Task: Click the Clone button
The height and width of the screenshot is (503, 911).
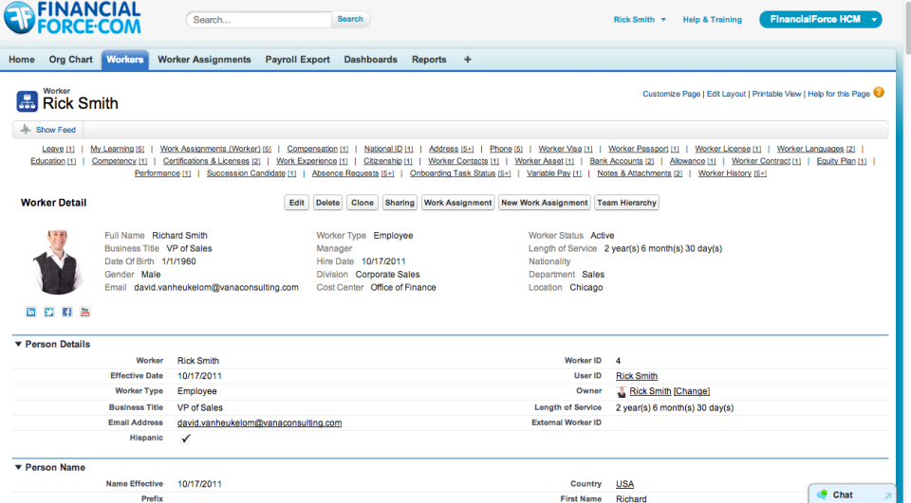Action: 363,203
